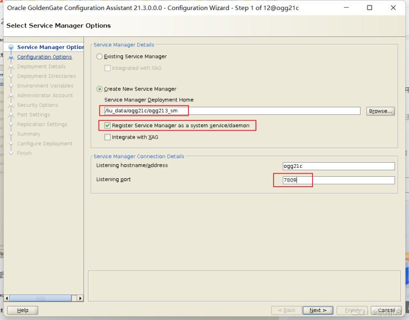Viewport: 409px width, 320px height.
Task: Click Administrator Account step in sidebar
Action: (45, 95)
